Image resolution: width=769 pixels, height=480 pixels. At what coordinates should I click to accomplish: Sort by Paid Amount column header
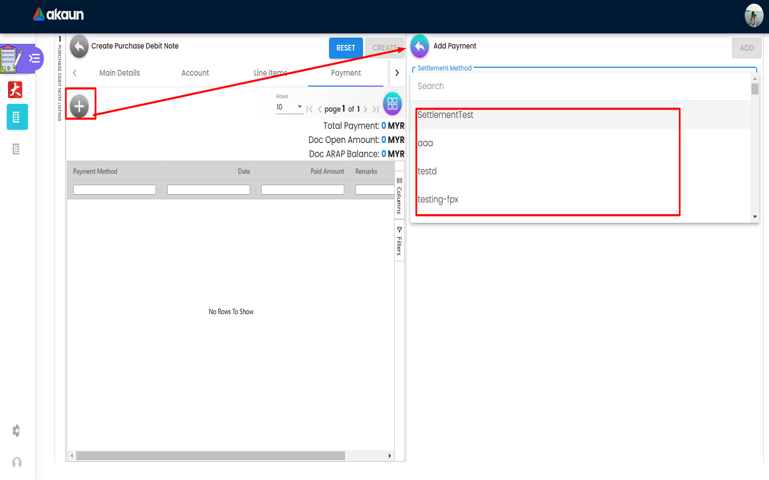(x=327, y=171)
